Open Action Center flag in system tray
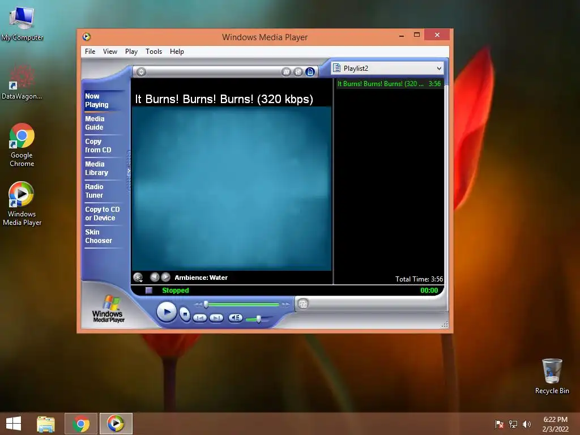Screen dimensions: 580x435 point(500,424)
